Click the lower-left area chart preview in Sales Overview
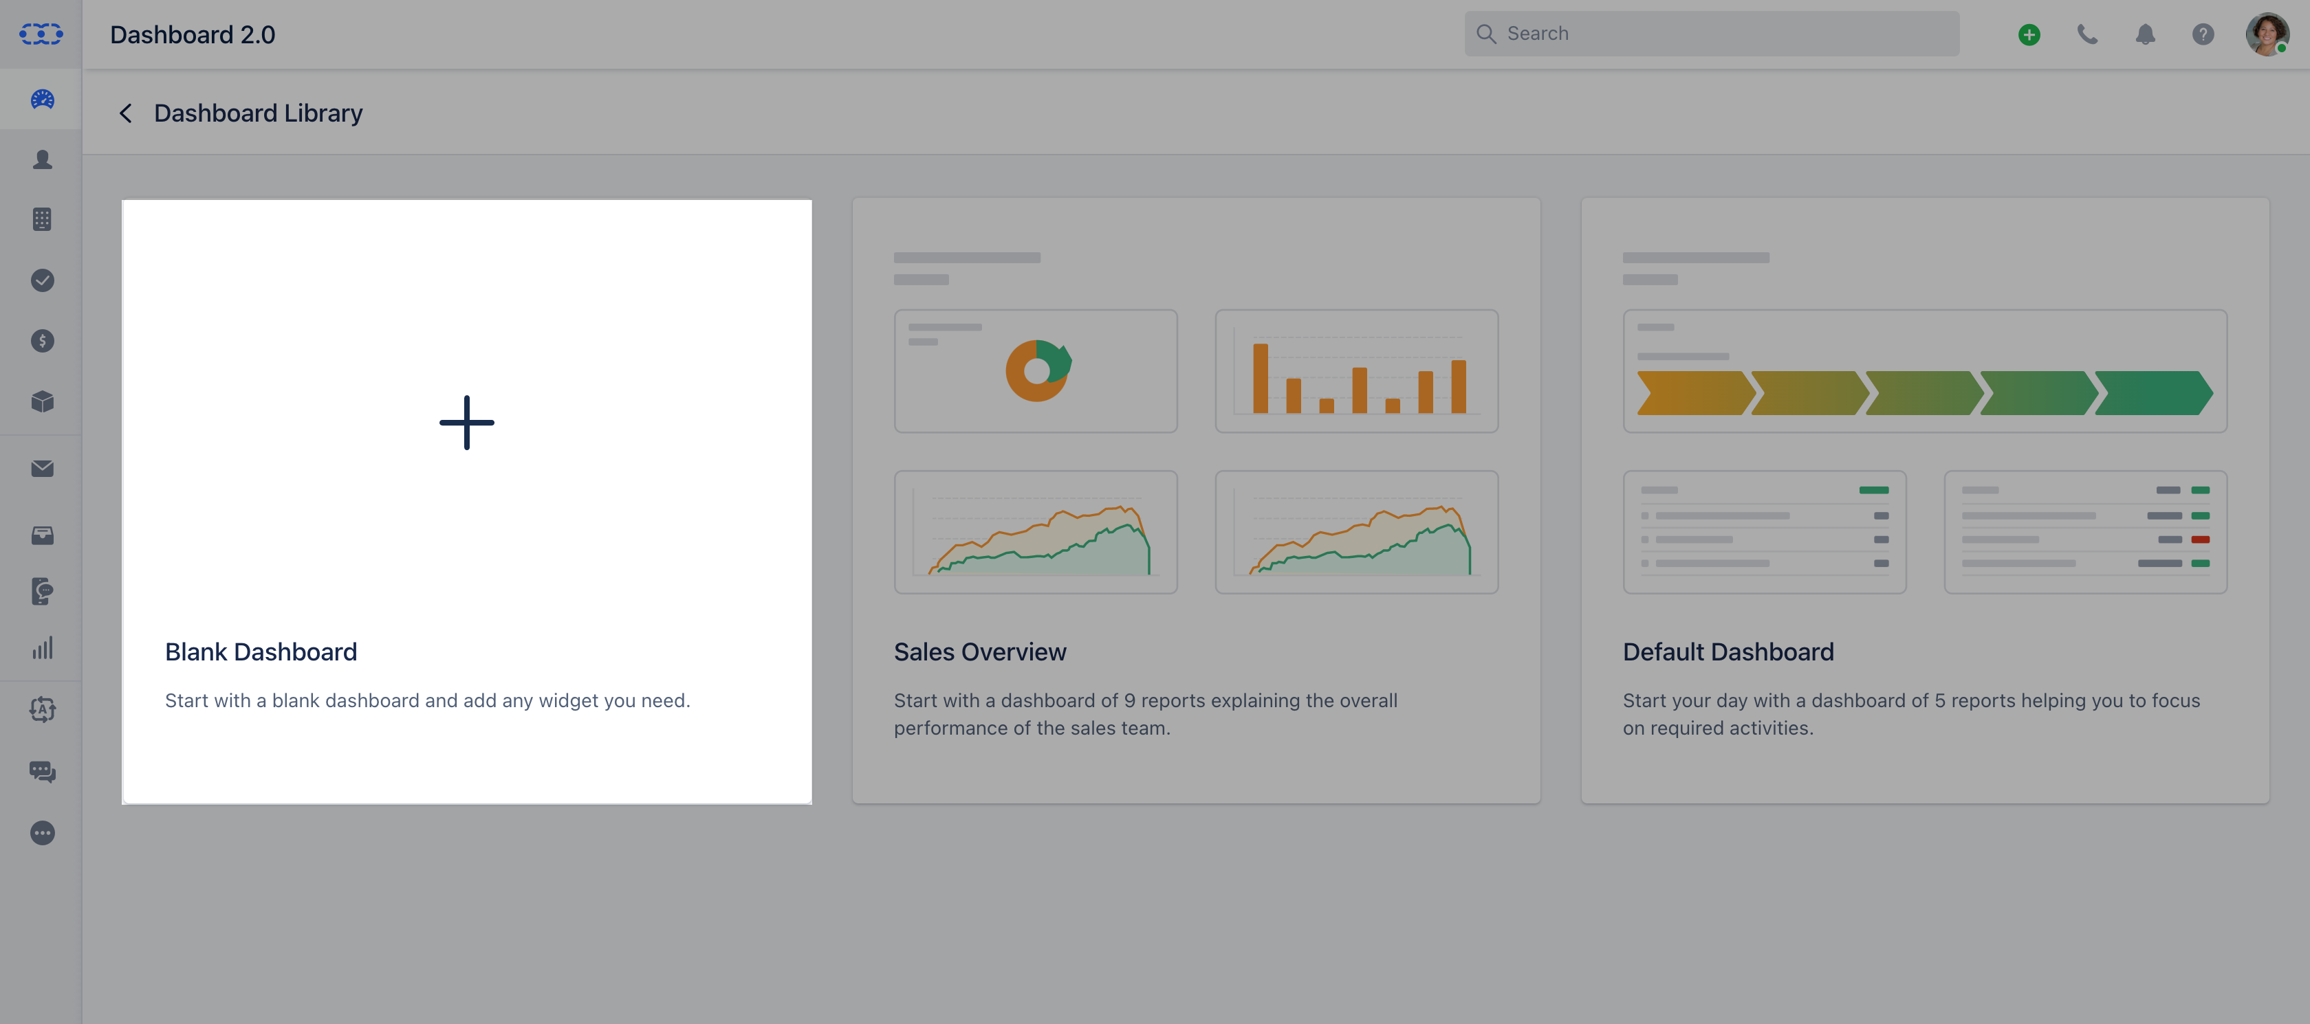This screenshot has height=1024, width=2310. tap(1036, 532)
